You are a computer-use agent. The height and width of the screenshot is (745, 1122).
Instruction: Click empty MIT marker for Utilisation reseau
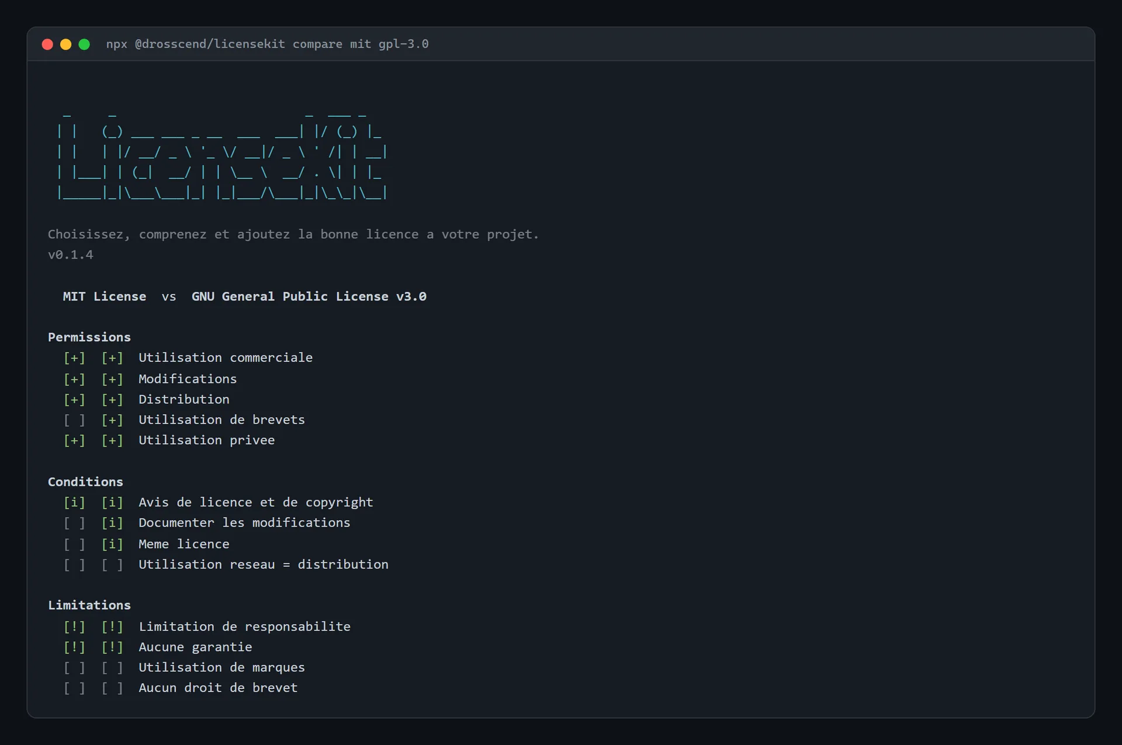click(x=74, y=565)
